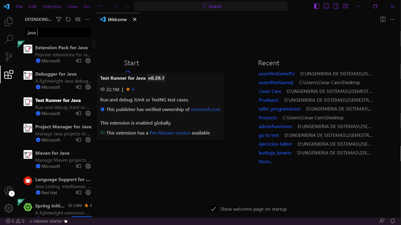Screen dimensions: 401x225
Task: Open the gear for Extension Pack for Java
Action: [x=88, y=61]
